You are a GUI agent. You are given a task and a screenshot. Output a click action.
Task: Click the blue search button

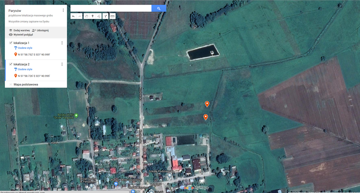pos(159,8)
